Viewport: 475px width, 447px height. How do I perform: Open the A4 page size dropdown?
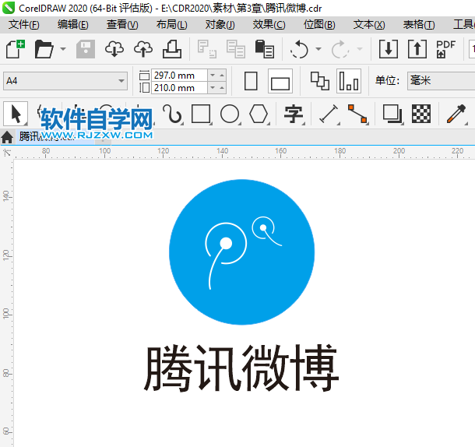(x=65, y=81)
